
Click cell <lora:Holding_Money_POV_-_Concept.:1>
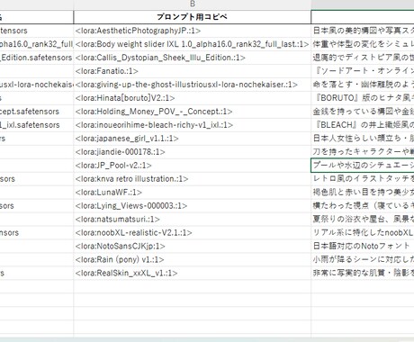(x=193, y=112)
